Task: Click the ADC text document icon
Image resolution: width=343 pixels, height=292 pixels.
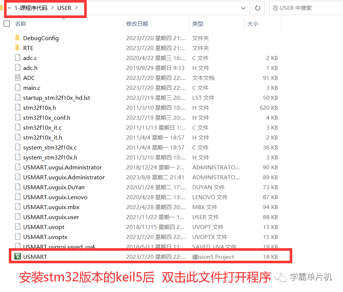Action: (x=18, y=78)
